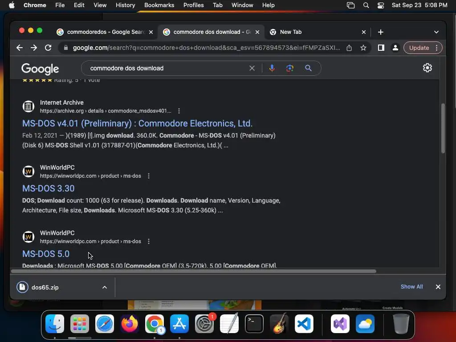The height and width of the screenshot is (342, 456).
Task: Go to the Google logo homepage
Action: tap(40, 69)
